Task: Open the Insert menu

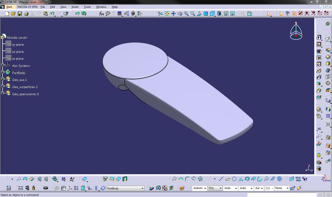Action: (75, 7)
